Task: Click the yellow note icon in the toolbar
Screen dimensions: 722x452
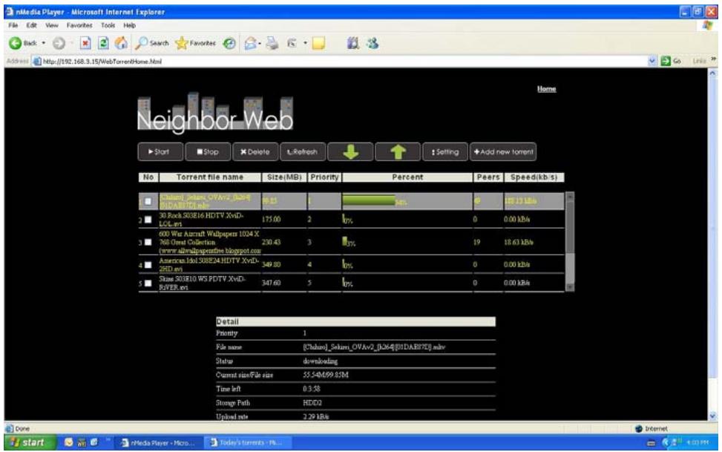Action: [x=318, y=43]
